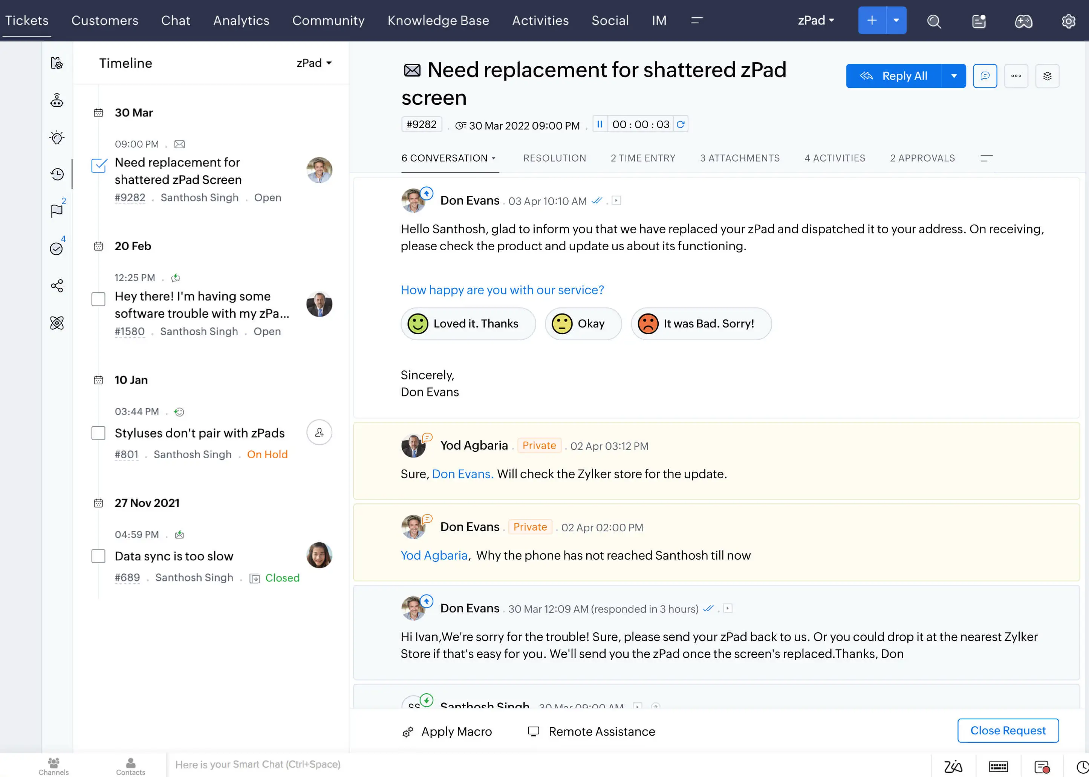Open the checkmark activities icon with badge 4
1089x777 pixels.
[x=57, y=249]
